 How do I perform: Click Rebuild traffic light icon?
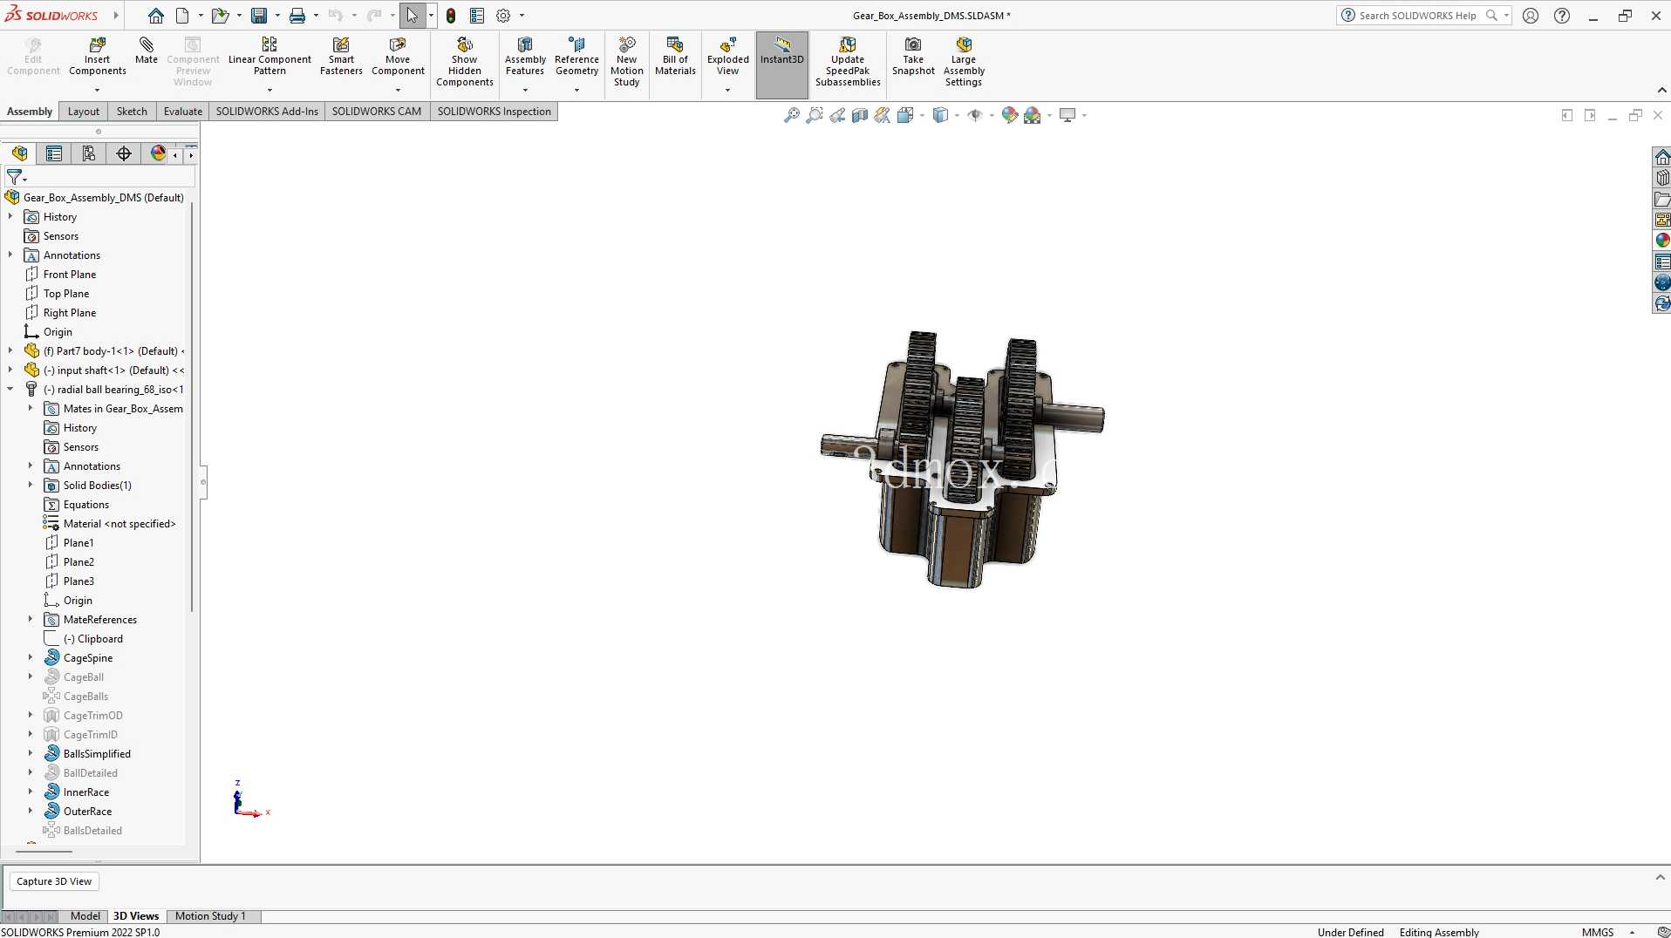[x=451, y=16]
